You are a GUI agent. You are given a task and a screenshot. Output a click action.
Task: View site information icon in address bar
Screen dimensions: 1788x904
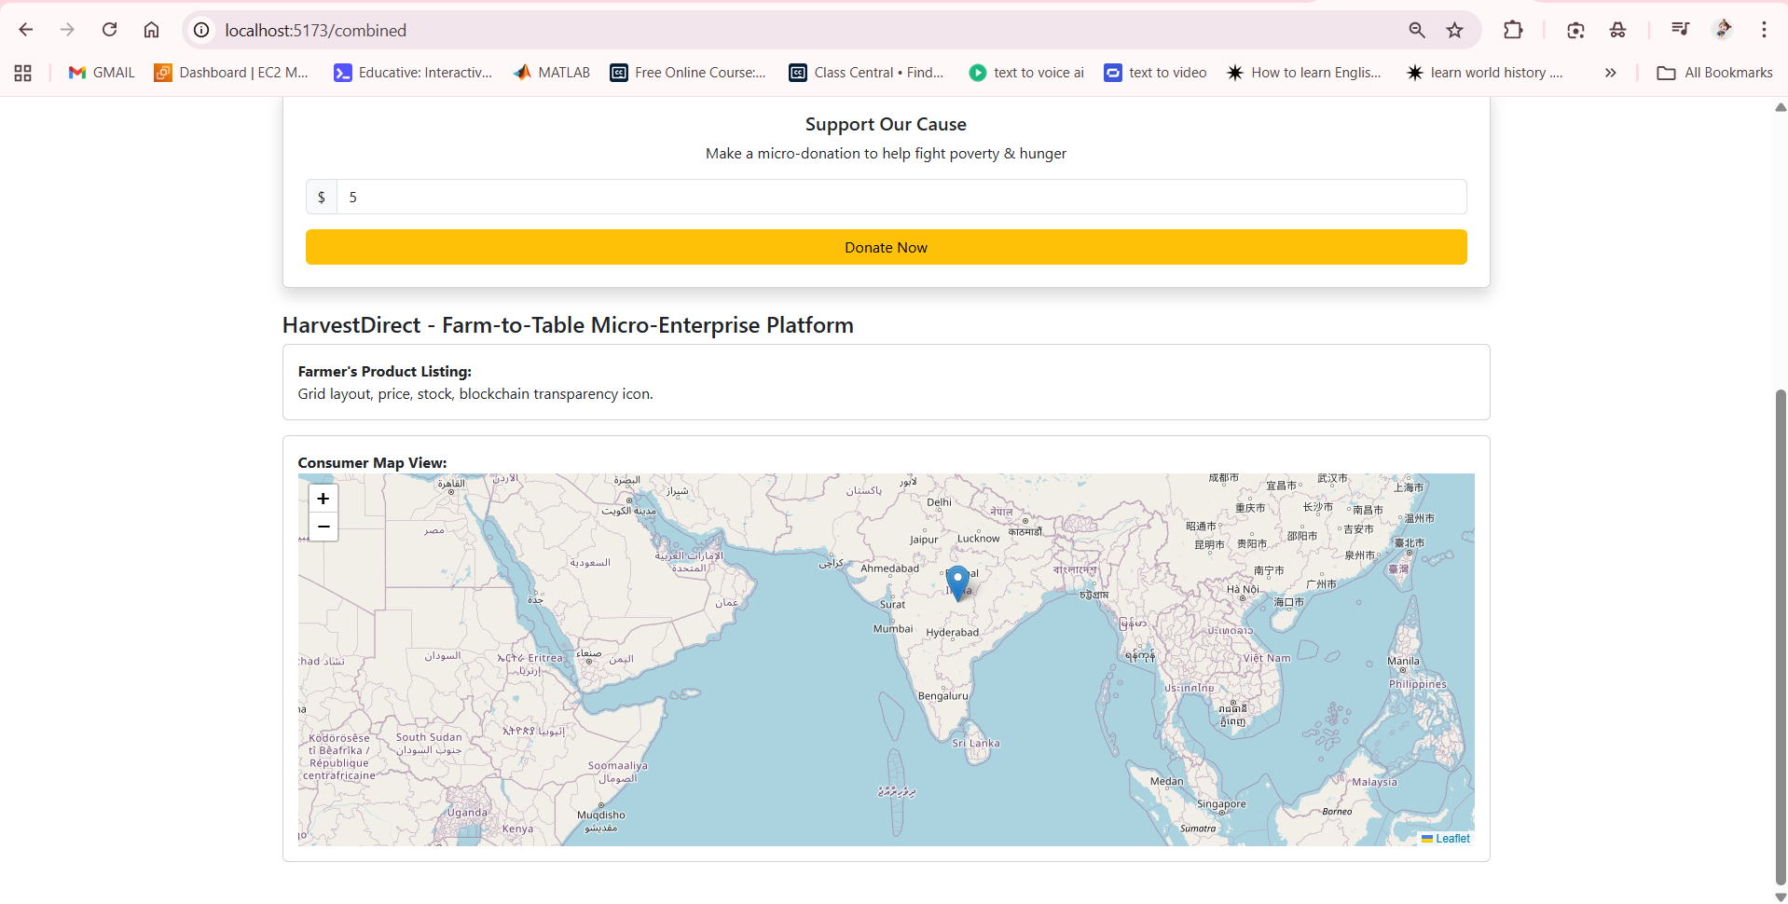coord(201,30)
